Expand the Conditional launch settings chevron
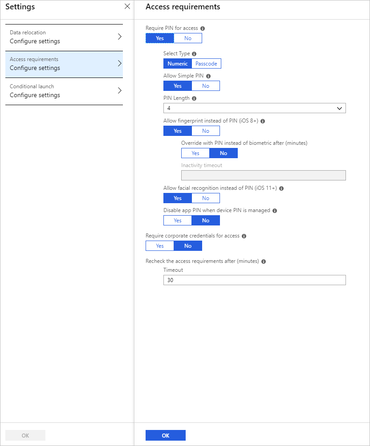This screenshot has height=446, width=370. 119,90
